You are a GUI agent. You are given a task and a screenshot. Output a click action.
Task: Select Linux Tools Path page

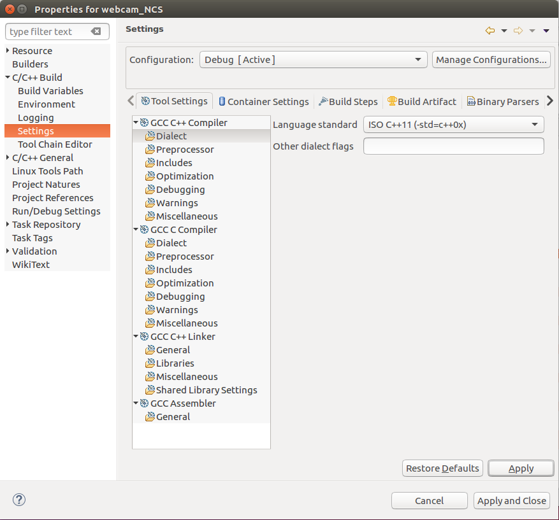tap(47, 171)
